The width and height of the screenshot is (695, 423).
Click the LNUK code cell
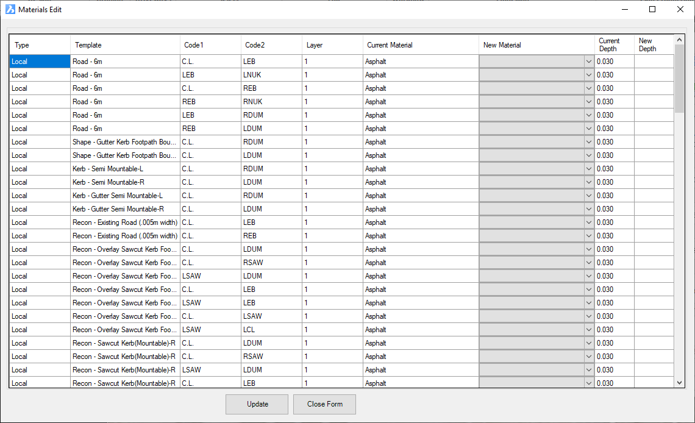[272, 75]
